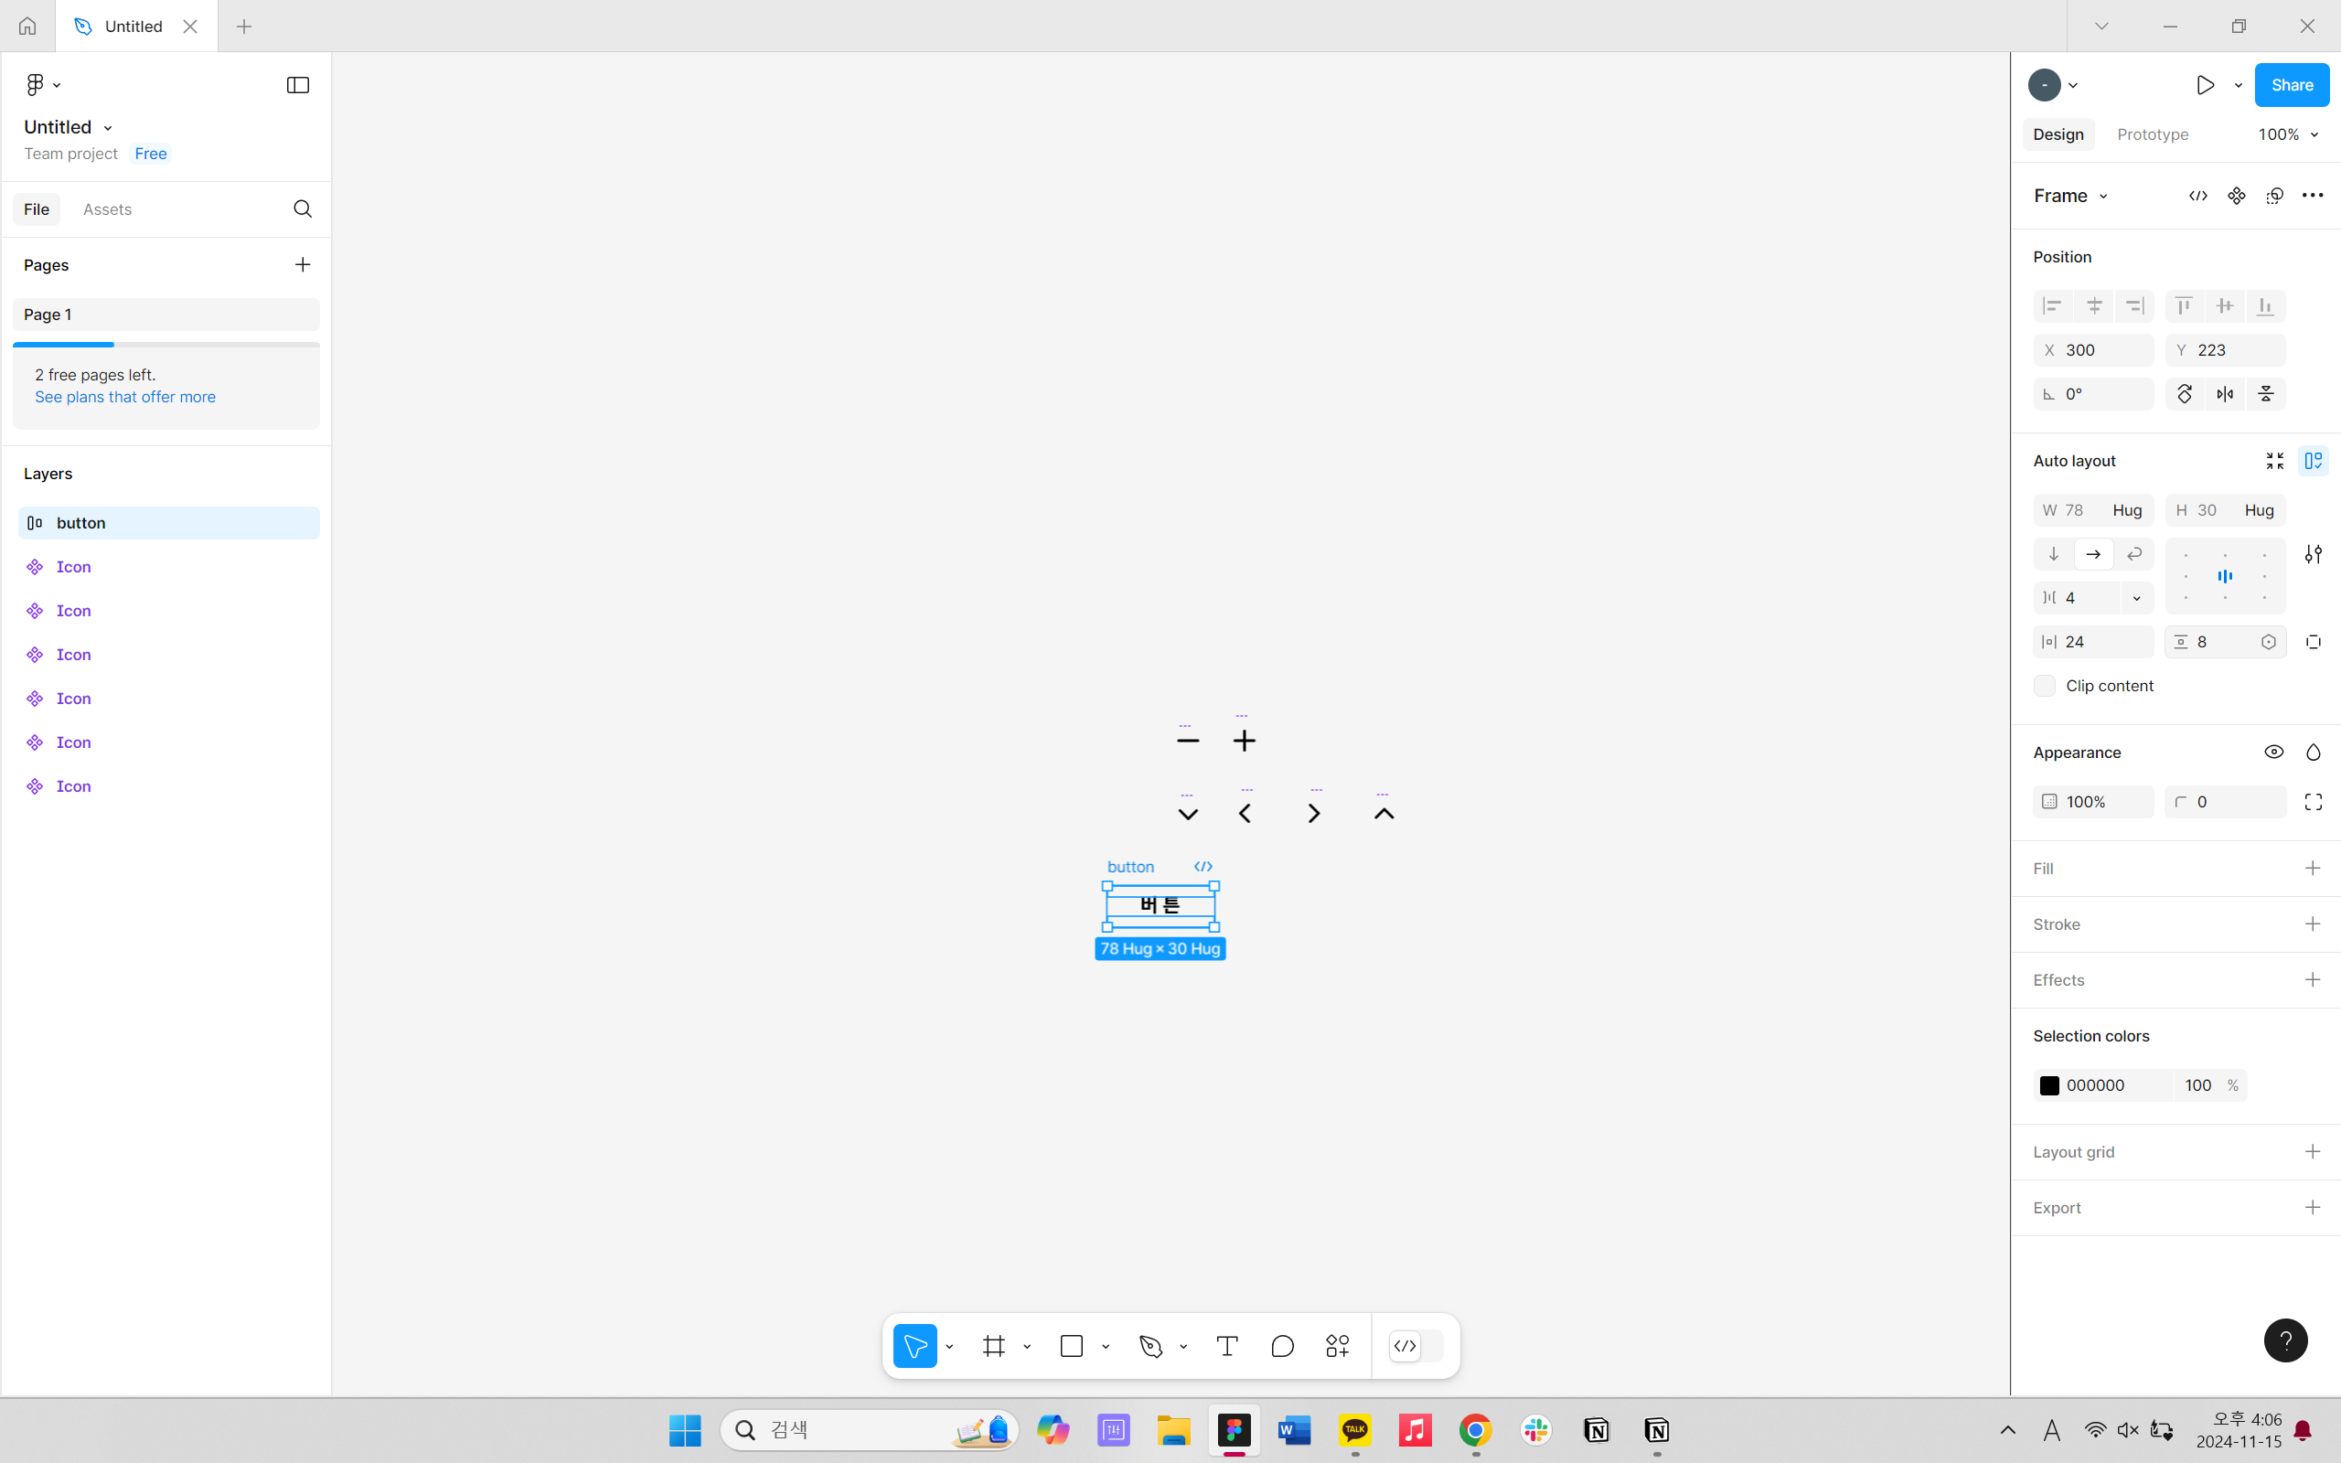2341x1463 pixels.
Task: Open the gap spacing dropdown arrow
Action: [2137, 598]
